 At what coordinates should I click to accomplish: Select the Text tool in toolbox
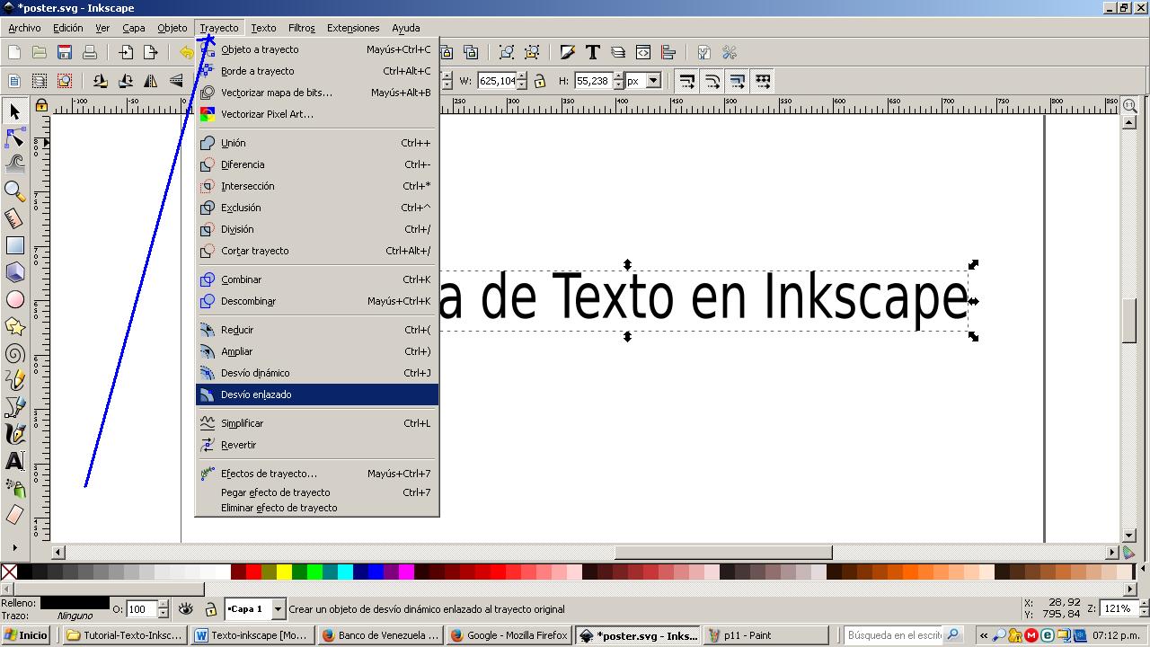click(x=14, y=461)
